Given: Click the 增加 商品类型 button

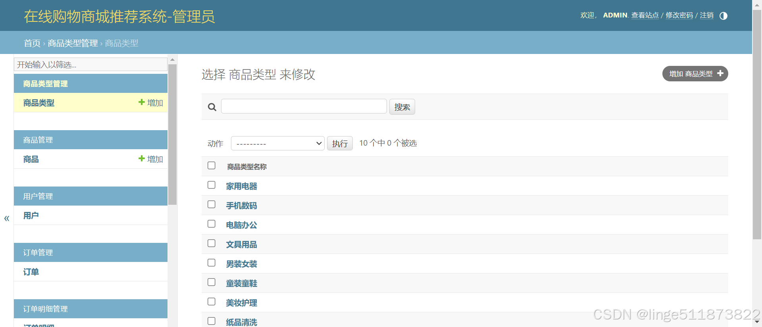Looking at the screenshot, I should pyautogui.click(x=695, y=74).
